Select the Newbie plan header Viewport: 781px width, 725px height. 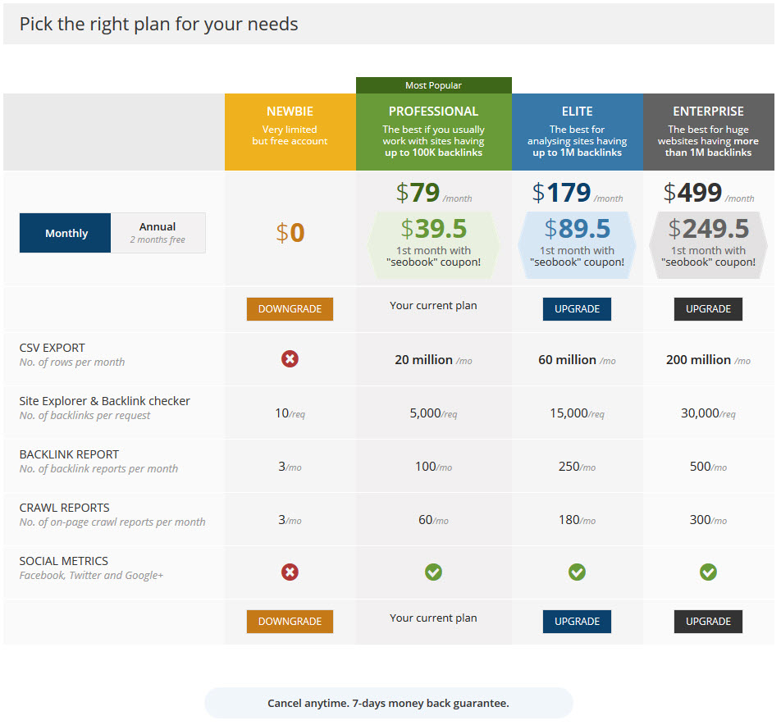point(290,131)
